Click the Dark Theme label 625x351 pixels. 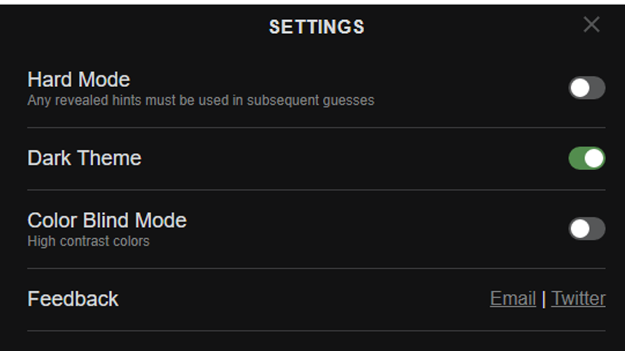84,158
